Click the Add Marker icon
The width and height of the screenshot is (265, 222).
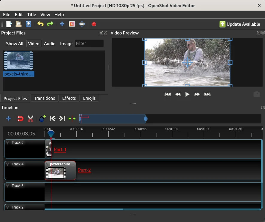[42, 119]
